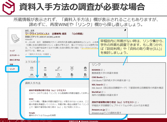Follow 「資料入手方法」を確認 link
167x122 pixels.
pos(39,54)
